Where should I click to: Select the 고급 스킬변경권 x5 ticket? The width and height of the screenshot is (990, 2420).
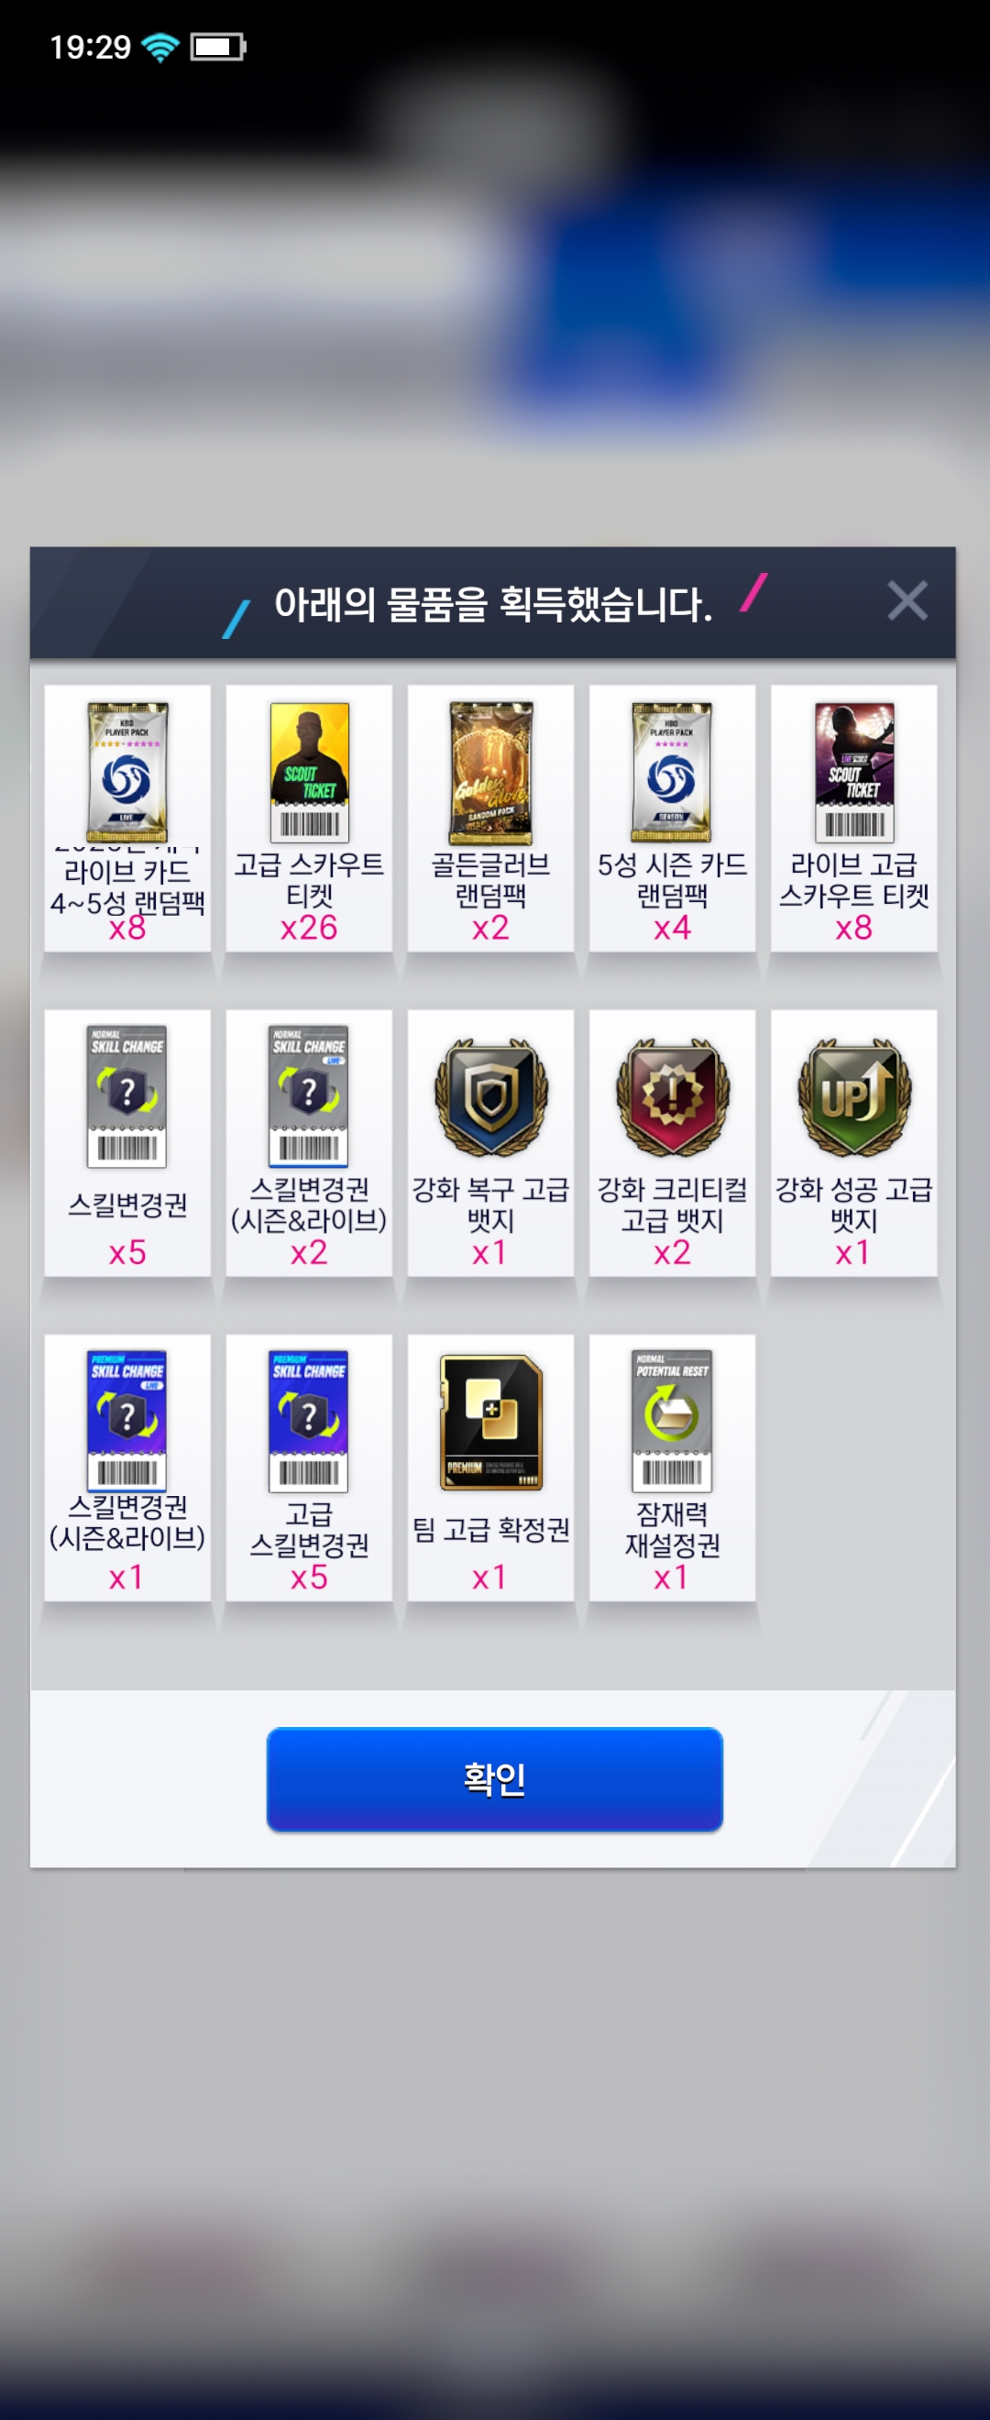pos(309,1422)
